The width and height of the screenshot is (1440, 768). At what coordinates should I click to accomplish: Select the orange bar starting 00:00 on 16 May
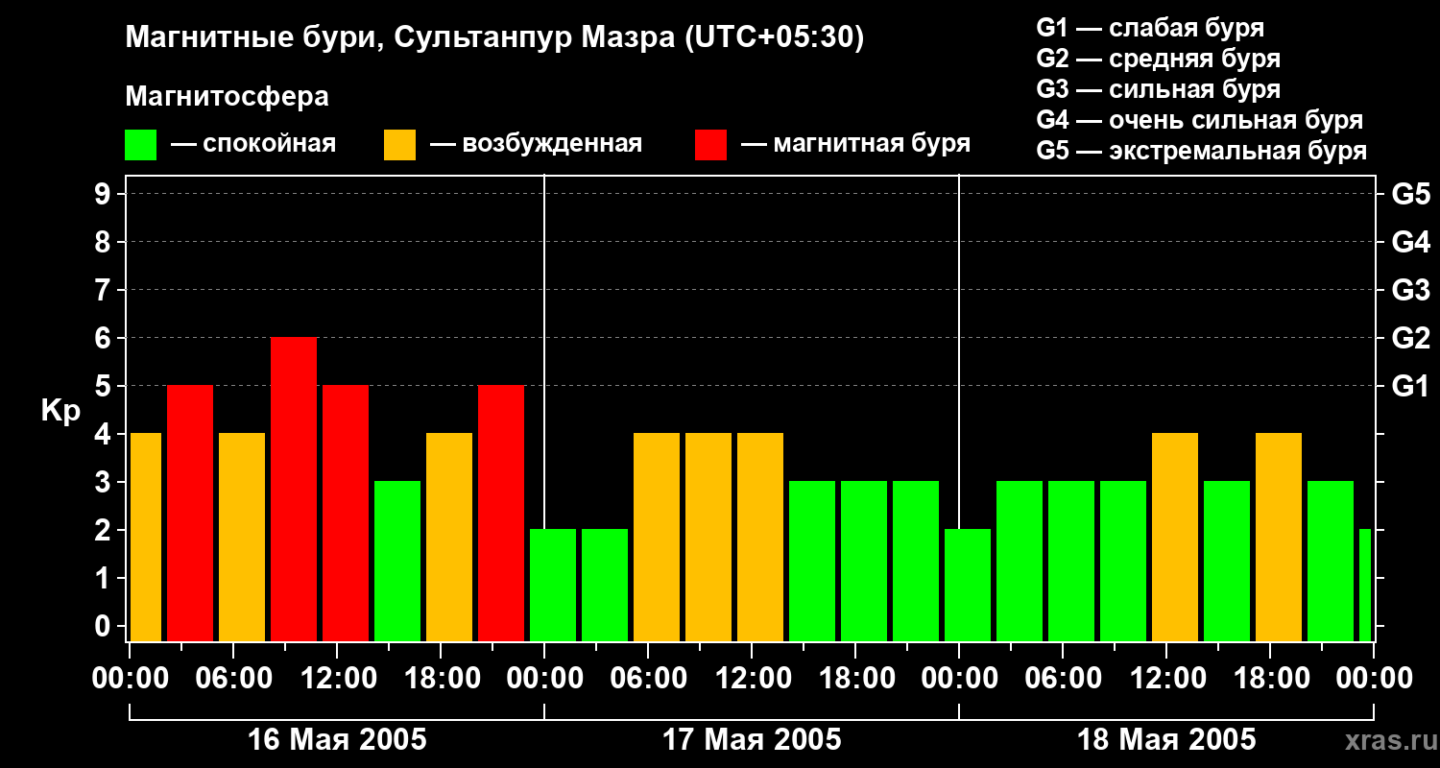pyautogui.click(x=145, y=537)
